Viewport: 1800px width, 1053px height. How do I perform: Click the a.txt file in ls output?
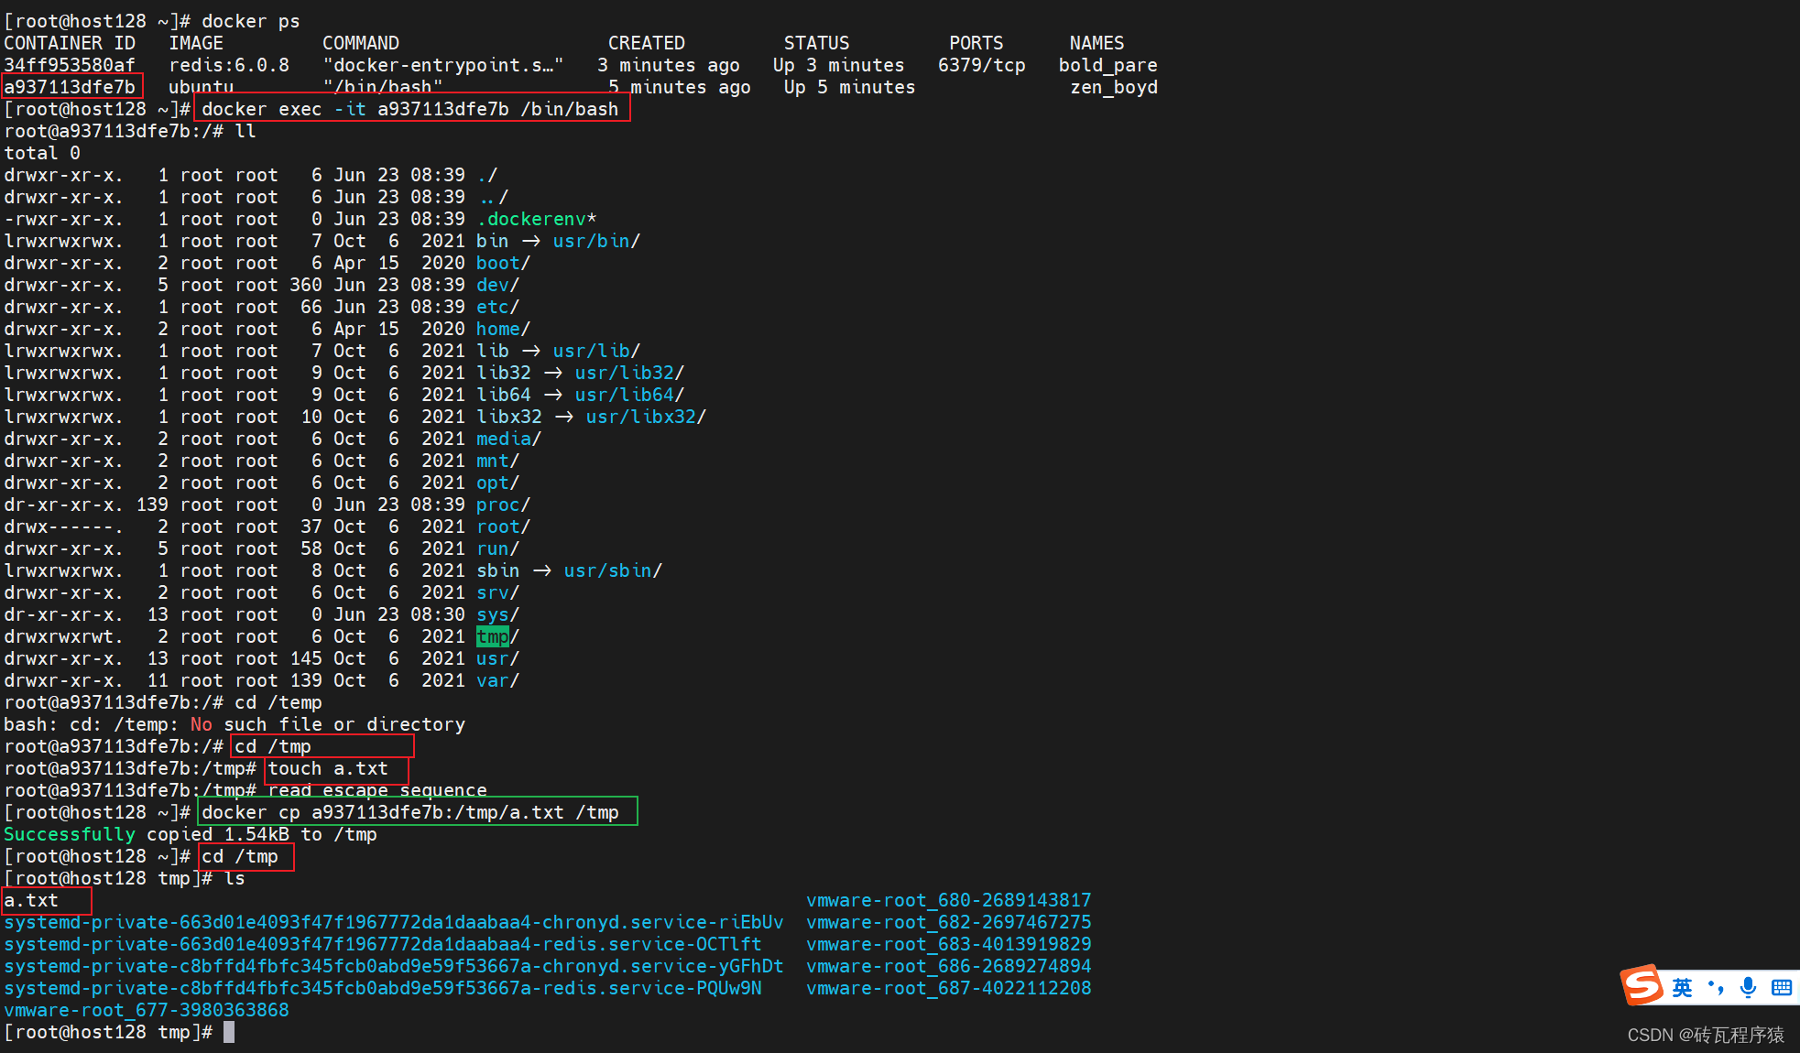(x=31, y=900)
